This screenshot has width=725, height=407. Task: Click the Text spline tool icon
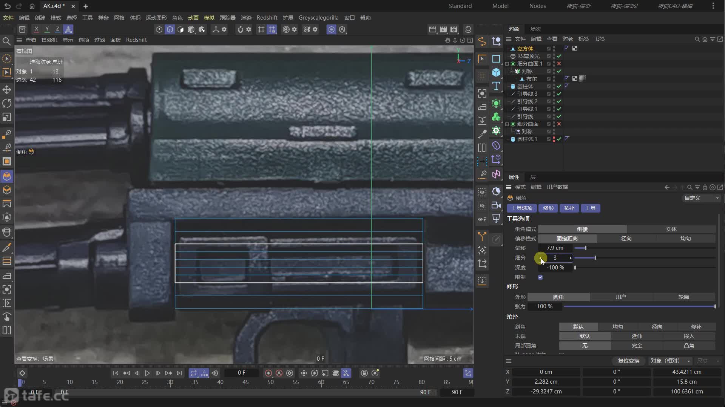click(x=496, y=86)
